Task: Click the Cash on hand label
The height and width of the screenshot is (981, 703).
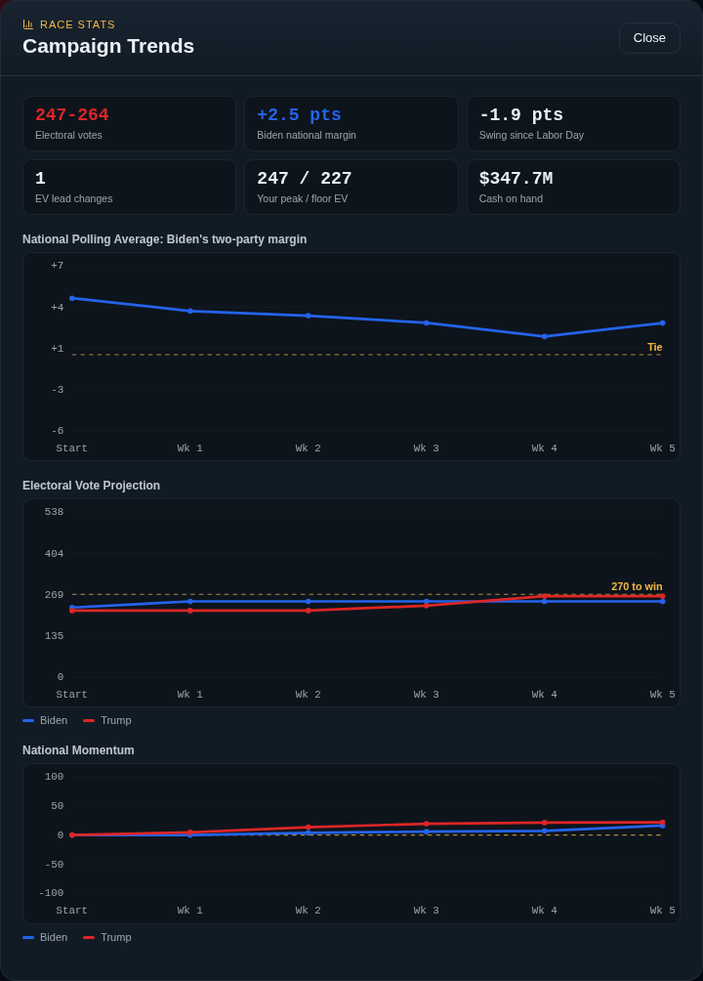Action: (511, 199)
